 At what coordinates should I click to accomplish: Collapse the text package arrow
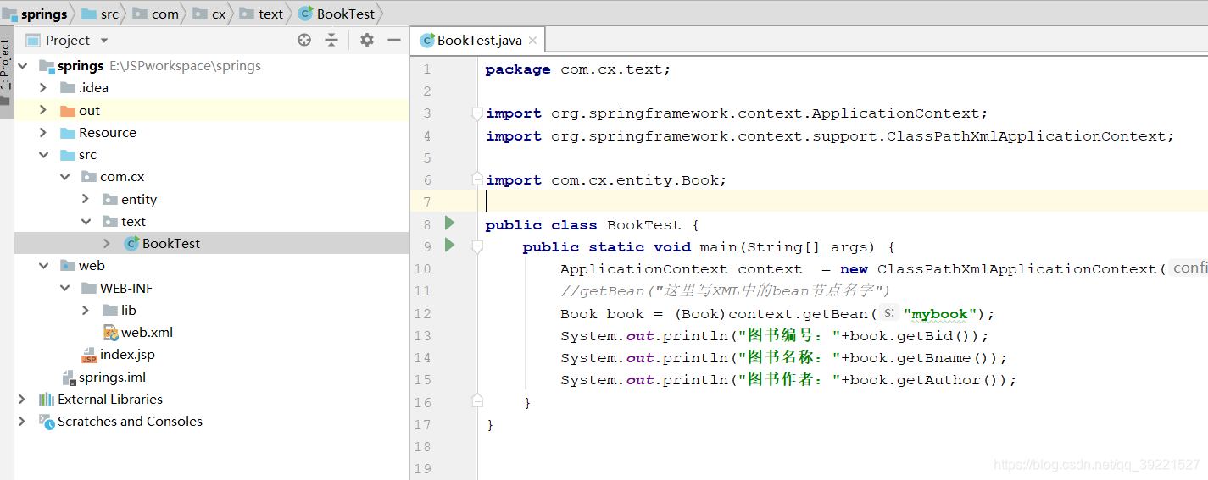pos(86,222)
